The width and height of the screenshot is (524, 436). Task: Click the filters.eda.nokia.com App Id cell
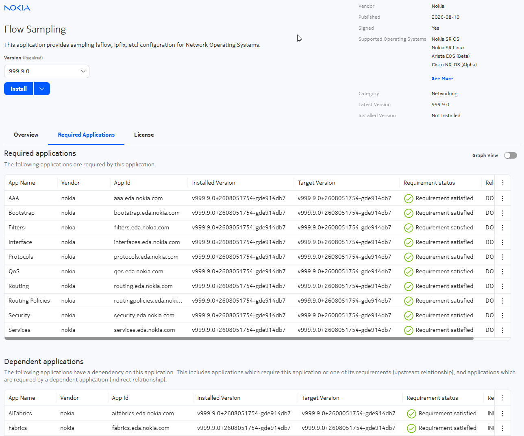pos(141,228)
